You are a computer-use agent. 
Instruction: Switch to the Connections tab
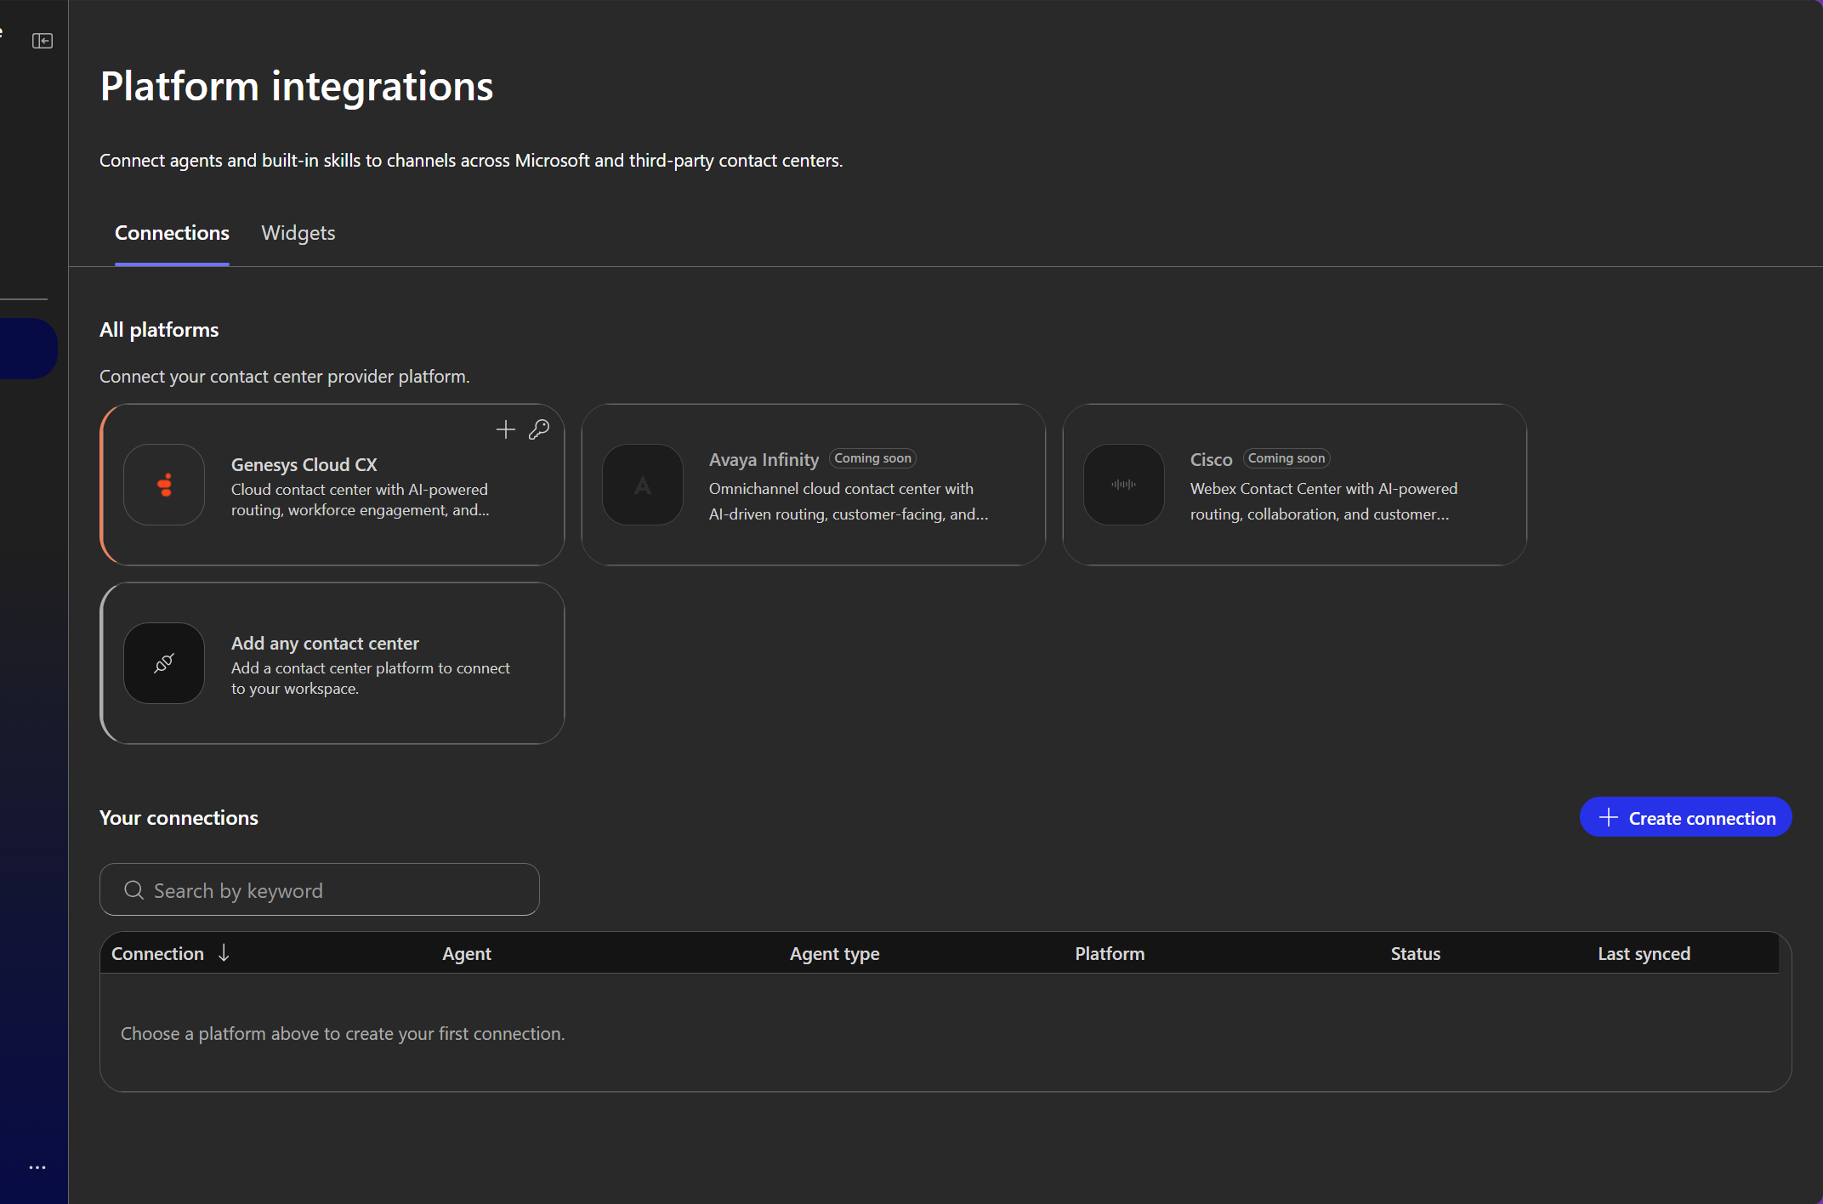172,233
